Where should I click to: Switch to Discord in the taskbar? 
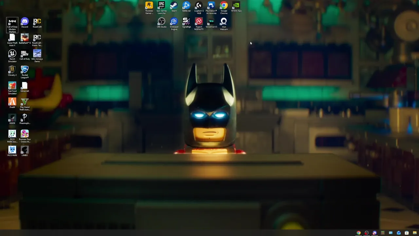click(374, 233)
